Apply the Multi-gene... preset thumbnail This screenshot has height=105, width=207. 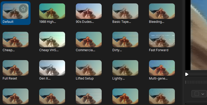tap(162, 68)
